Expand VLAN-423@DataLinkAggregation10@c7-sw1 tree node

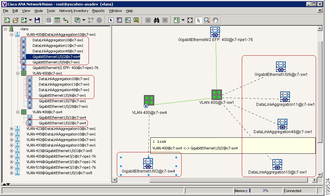pos(12,129)
